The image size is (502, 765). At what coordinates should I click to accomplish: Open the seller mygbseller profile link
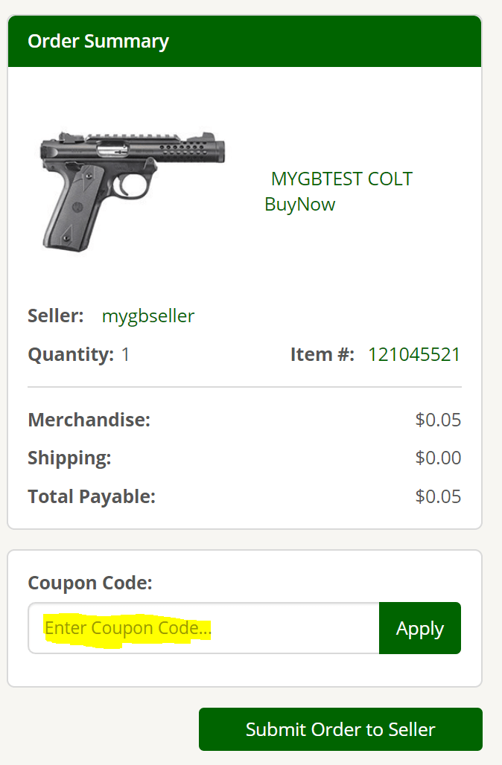tap(147, 316)
